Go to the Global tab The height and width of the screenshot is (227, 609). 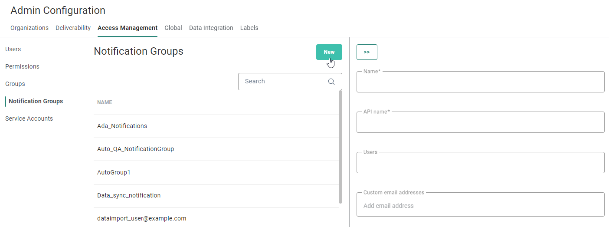pos(173,28)
